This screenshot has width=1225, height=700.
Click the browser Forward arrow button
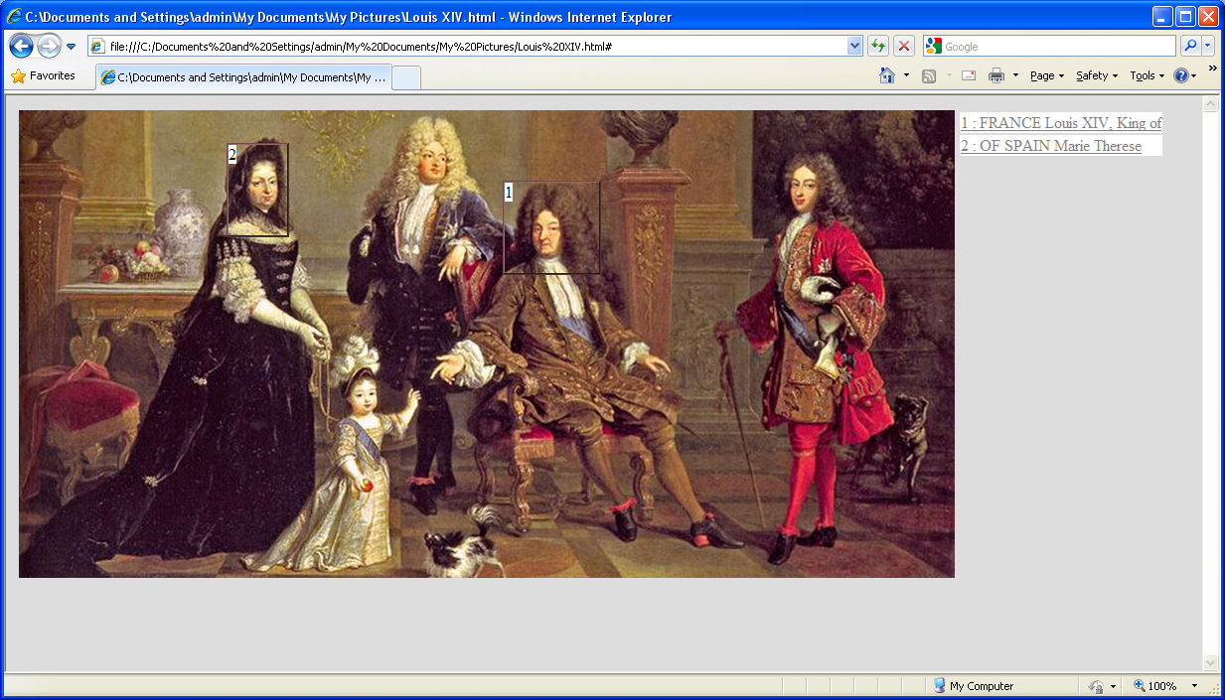pos(49,46)
